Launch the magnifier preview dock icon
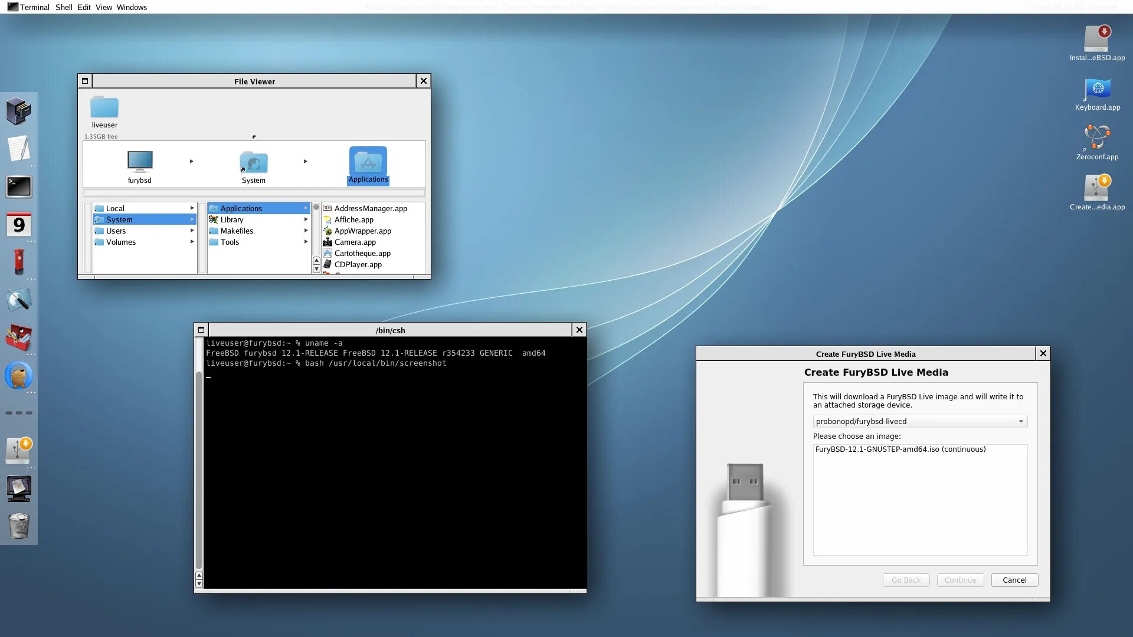The height and width of the screenshot is (637, 1133). pyautogui.click(x=18, y=300)
